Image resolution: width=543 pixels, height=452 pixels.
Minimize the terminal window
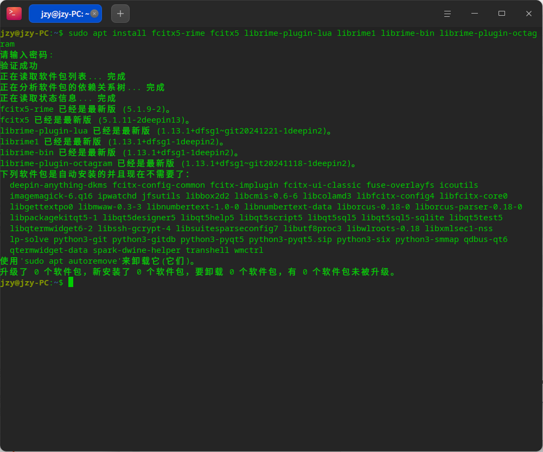(x=475, y=14)
